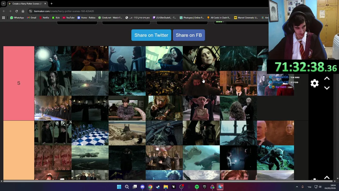Open the clock showing 18:04
The image size is (339, 191).
coord(330,187)
